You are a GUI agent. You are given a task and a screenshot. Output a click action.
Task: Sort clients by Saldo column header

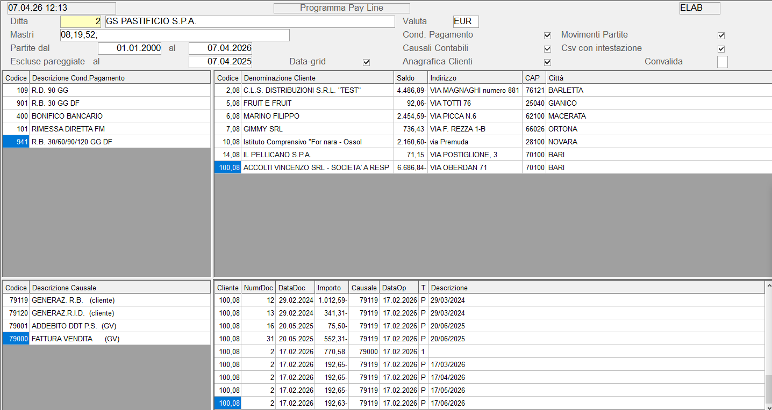pyautogui.click(x=411, y=78)
